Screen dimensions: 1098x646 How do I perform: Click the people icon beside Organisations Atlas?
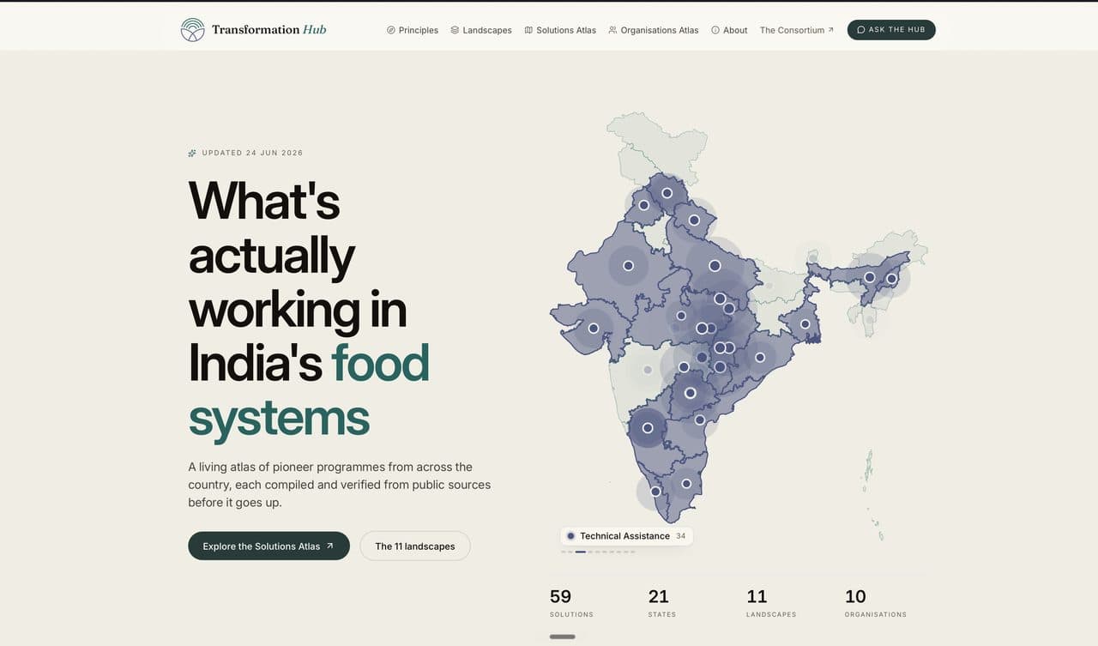612,30
